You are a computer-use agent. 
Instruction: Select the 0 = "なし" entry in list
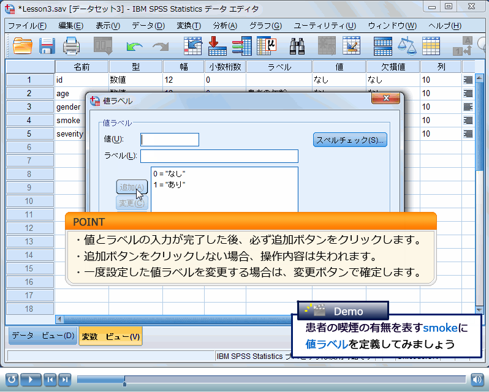(169, 174)
